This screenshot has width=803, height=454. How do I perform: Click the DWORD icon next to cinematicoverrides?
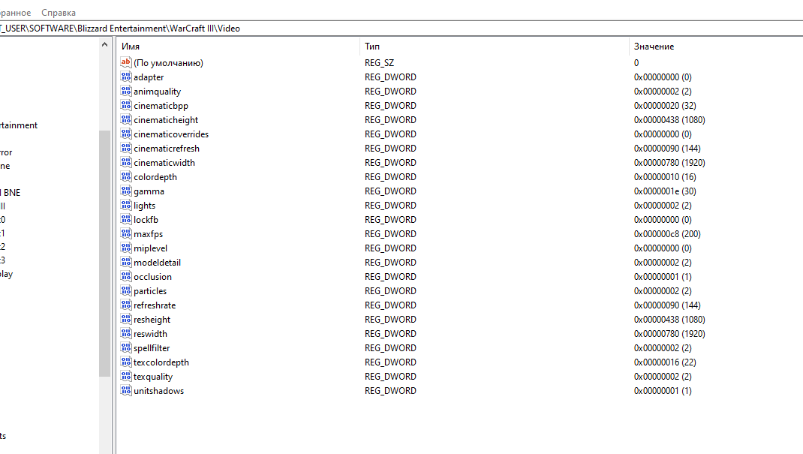pos(126,134)
